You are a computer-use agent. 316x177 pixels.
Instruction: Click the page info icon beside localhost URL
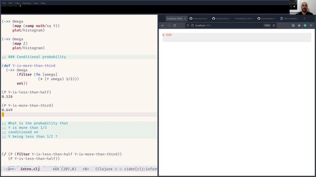192,26
